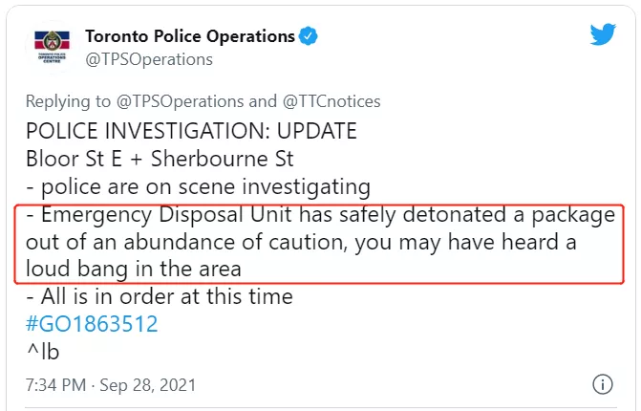Open the Toronto Police profile avatar
The image size is (641, 411).
coord(52,47)
